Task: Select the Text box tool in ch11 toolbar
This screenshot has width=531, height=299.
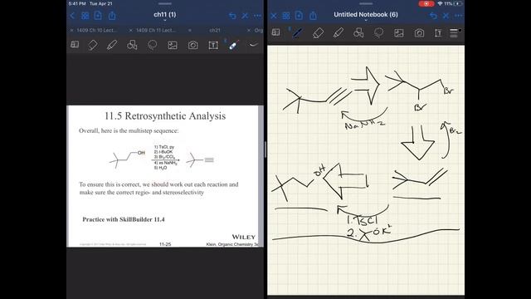Action: tap(213, 45)
